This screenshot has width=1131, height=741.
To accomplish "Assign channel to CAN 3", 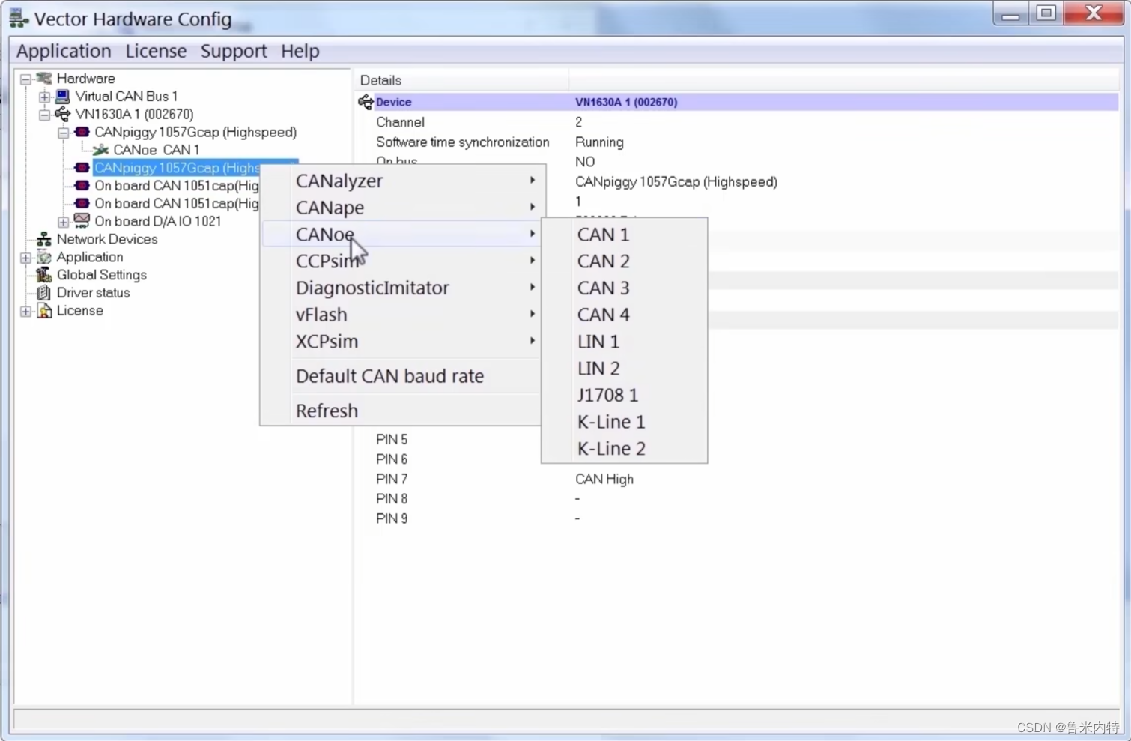I will click(624, 288).
